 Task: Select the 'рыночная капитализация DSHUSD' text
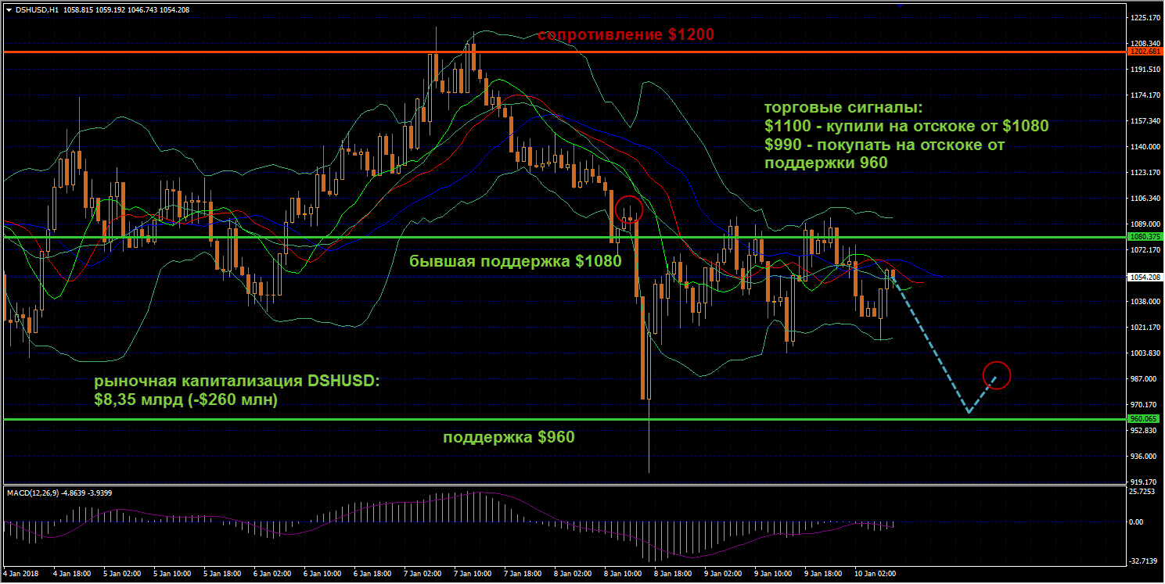236,382
